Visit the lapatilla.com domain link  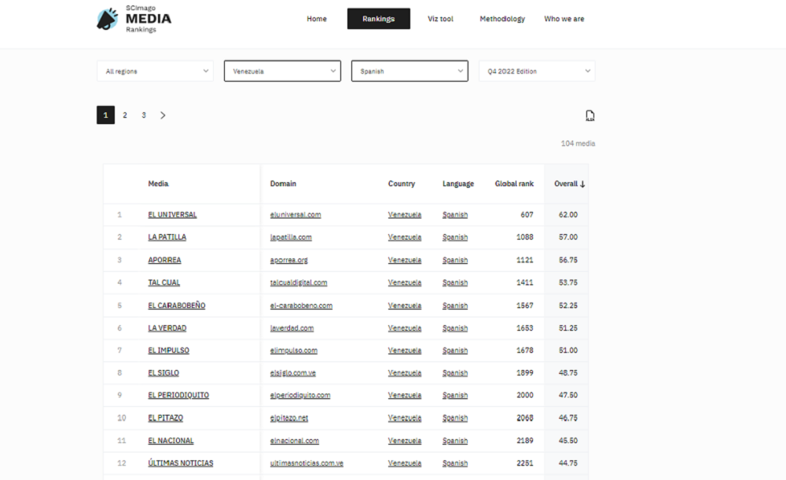(x=291, y=237)
